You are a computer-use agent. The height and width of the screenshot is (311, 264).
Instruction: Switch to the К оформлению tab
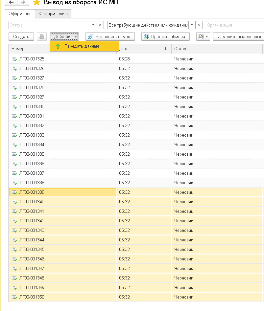pyautogui.click(x=53, y=14)
